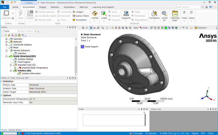The width and height of the screenshot is (218, 135).
Task: Click the 3 Messages status bar entry
Action: 136,133
